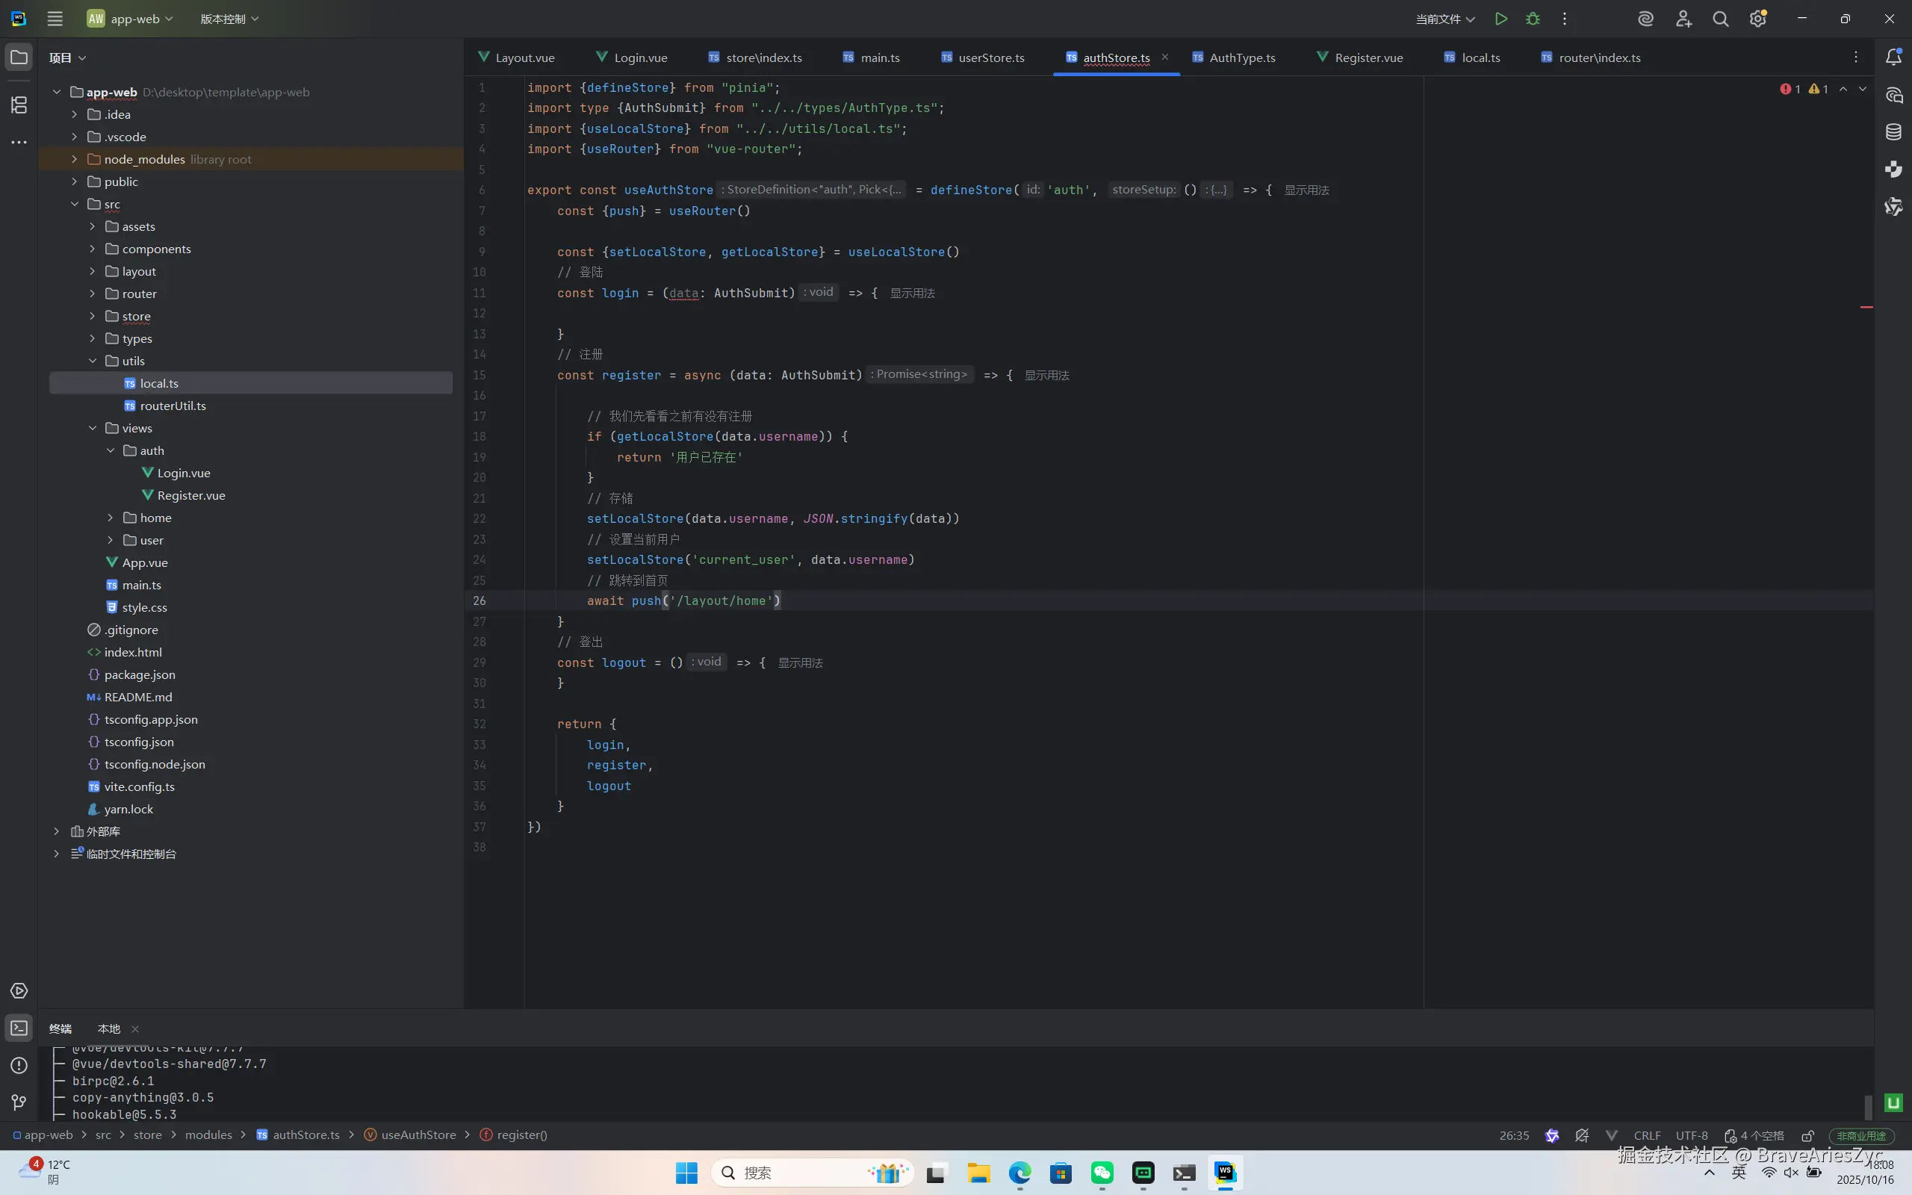Screen dimensions: 1912x1195
Task: Open IDE settings gear icon
Action: 1757,19
